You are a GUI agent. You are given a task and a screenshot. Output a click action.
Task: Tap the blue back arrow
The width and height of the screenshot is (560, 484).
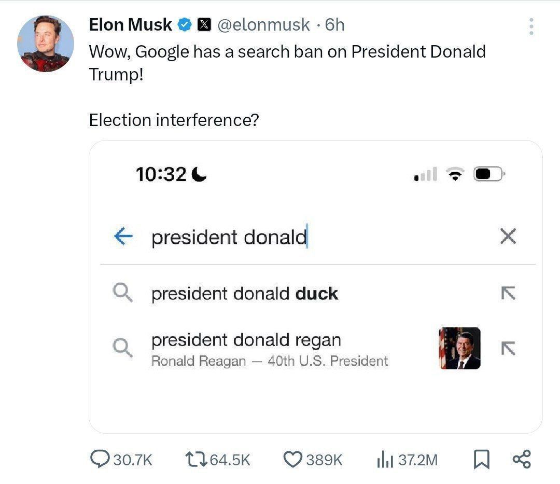click(123, 237)
